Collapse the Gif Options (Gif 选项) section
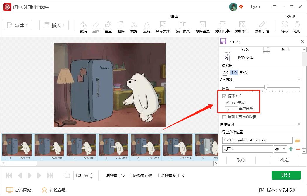 point(299,80)
